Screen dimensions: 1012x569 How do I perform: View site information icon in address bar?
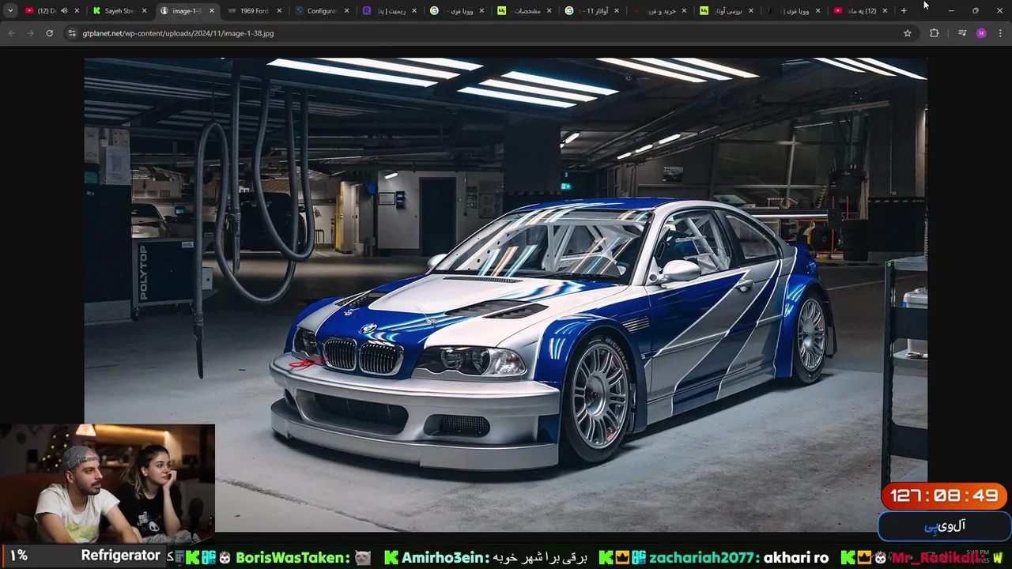click(x=72, y=33)
